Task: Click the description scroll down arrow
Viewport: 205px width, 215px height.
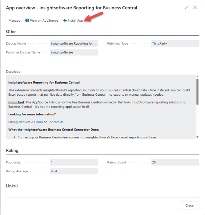Action: click(x=197, y=137)
